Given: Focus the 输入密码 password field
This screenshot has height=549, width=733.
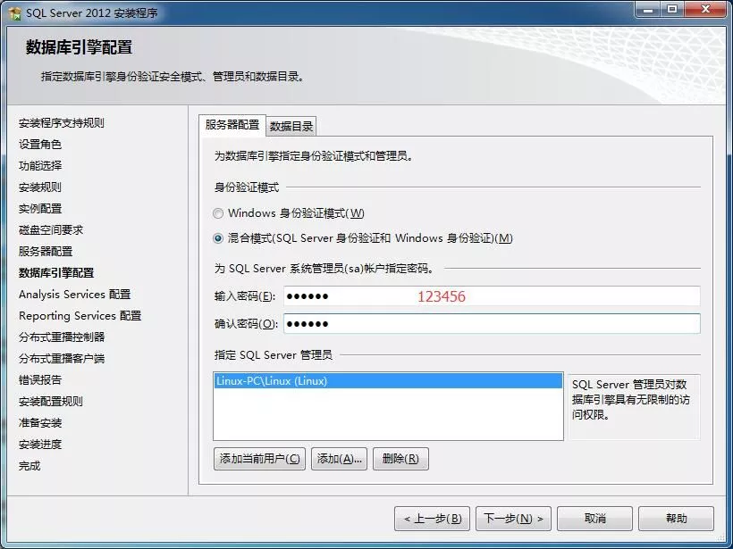Looking at the screenshot, I should [x=492, y=296].
